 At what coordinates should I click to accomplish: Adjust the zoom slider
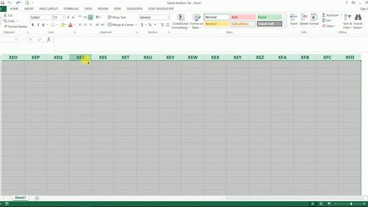pos(351,204)
